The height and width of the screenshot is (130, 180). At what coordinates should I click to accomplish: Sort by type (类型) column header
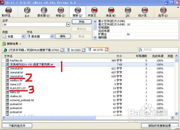click(x=170, y=56)
